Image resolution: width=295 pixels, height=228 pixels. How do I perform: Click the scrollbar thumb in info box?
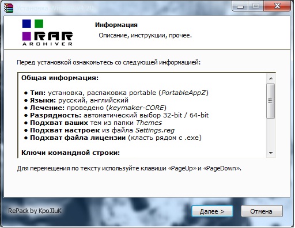click(x=271, y=101)
